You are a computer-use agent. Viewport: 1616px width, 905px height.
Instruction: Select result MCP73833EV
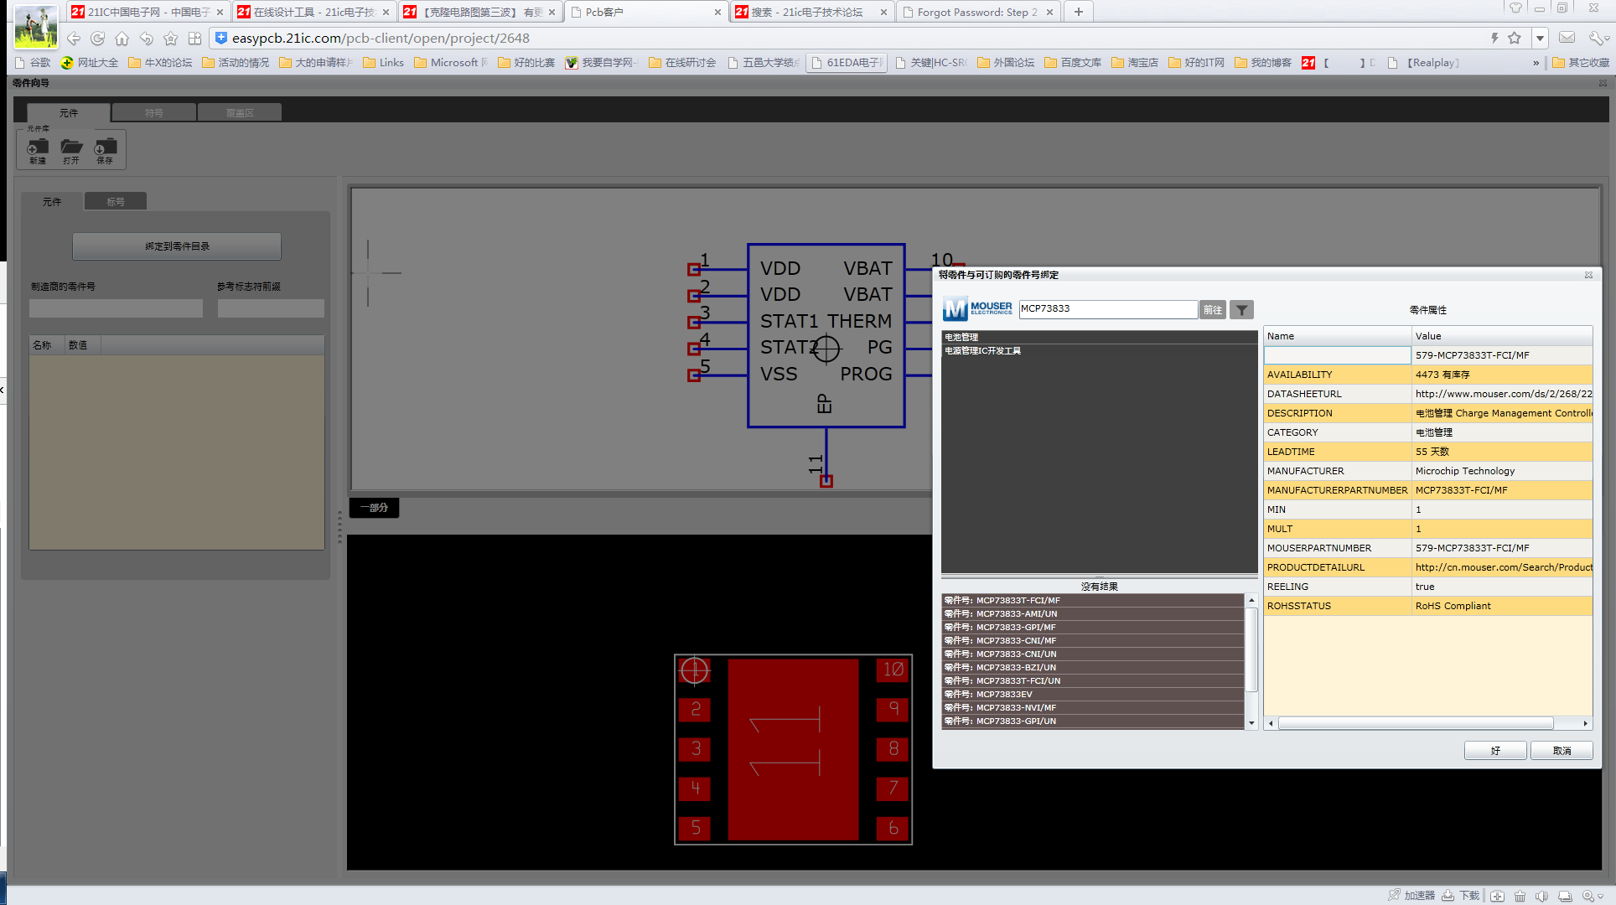(x=1093, y=694)
